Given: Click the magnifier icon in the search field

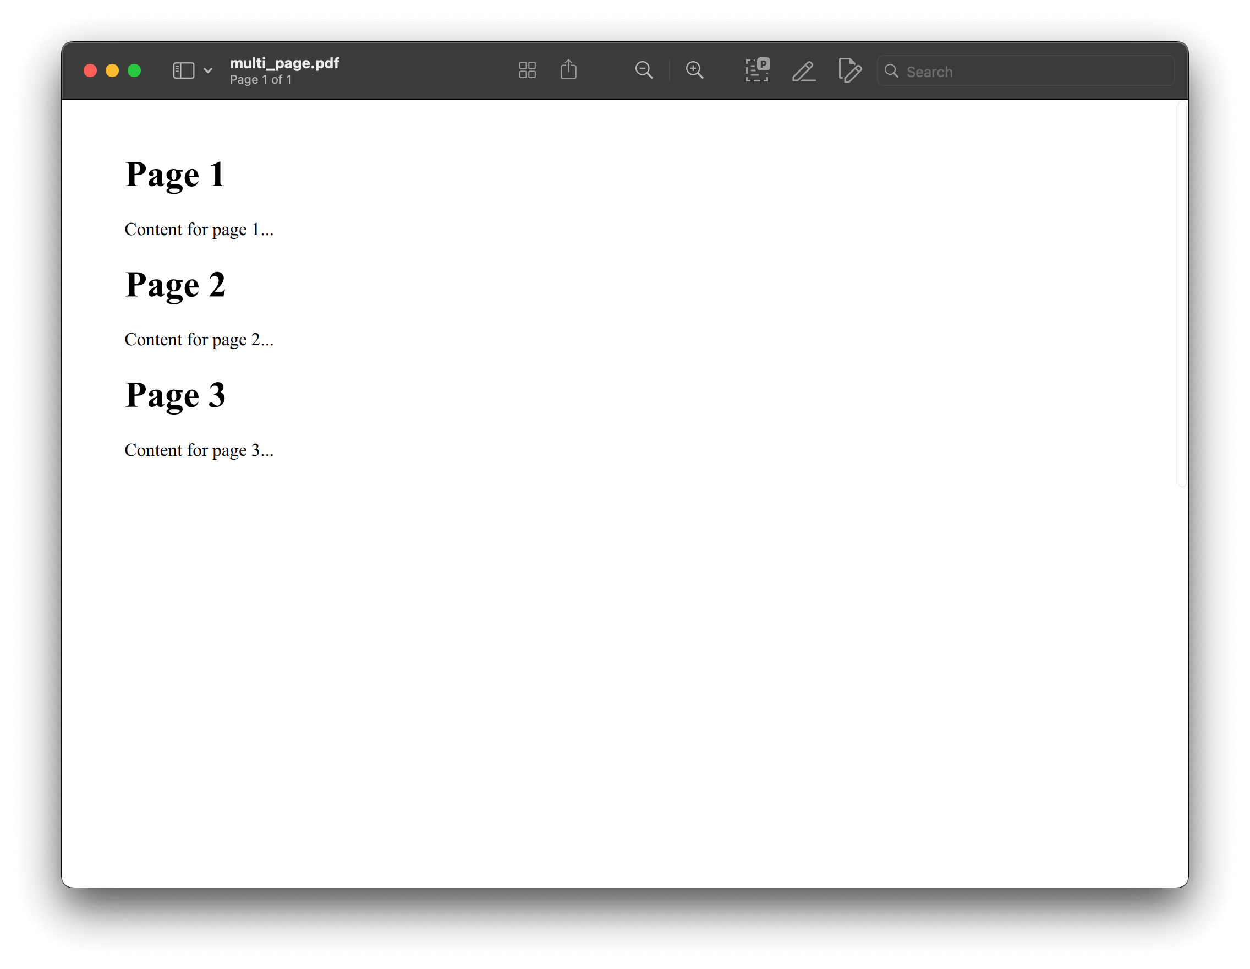Looking at the screenshot, I should pos(891,70).
